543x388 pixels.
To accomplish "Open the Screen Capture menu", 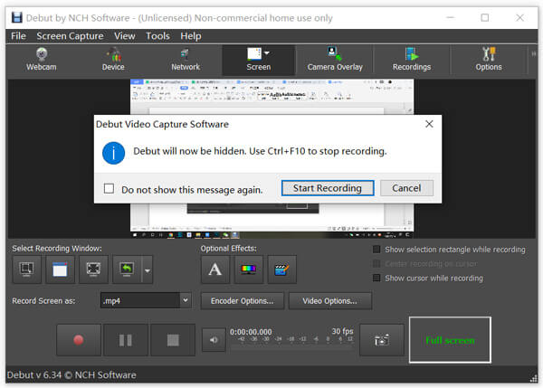I will click(70, 36).
